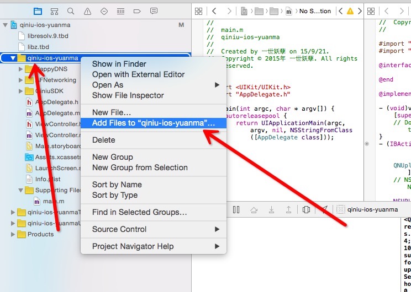Select Info.plist file

tap(48, 179)
